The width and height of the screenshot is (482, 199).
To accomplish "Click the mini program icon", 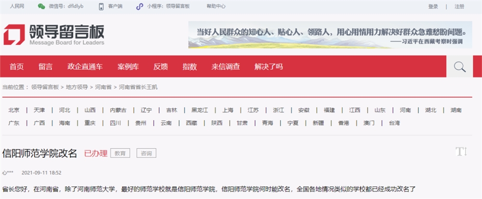I will pos(140,6).
